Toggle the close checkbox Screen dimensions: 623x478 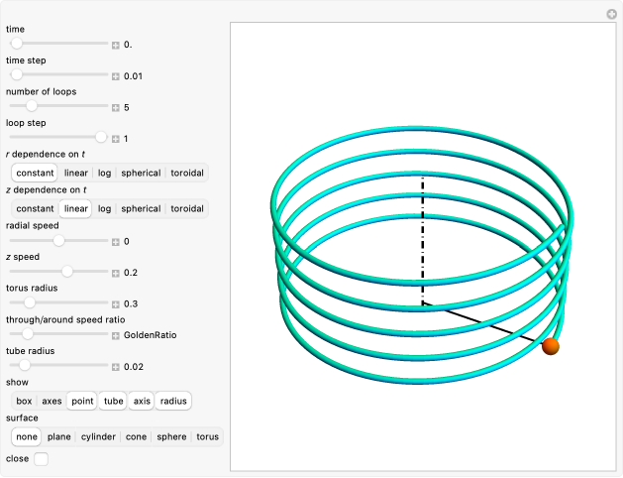click(x=41, y=459)
